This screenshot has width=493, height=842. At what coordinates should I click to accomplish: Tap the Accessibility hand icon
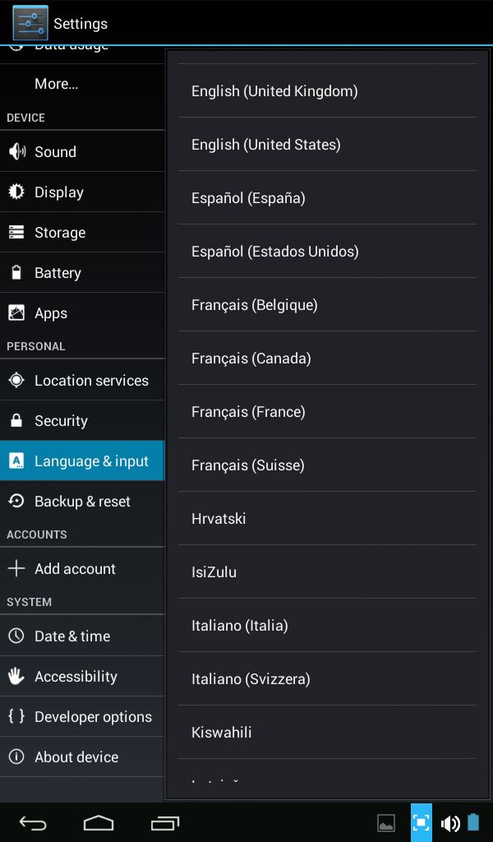[x=16, y=676]
